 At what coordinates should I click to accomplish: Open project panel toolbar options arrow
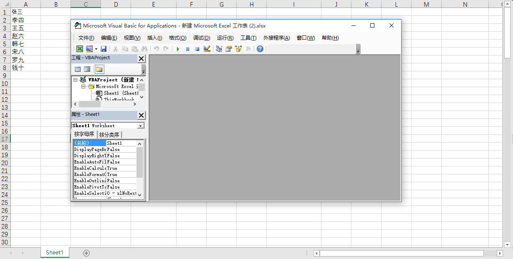coord(144,70)
